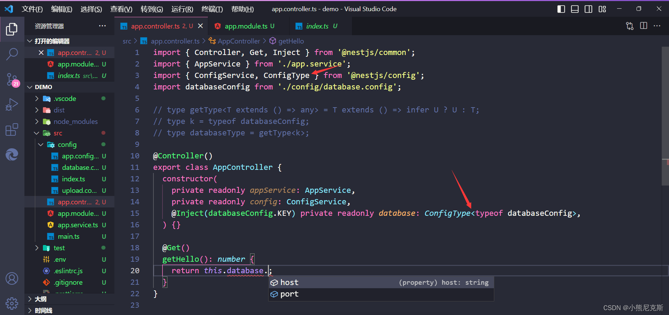
Task: Split the editor to the right
Action: [644, 26]
